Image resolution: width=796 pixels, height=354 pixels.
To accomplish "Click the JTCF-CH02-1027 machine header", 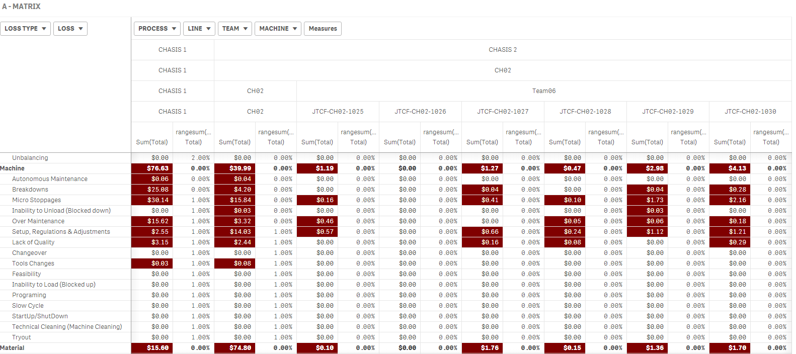I will 503,112.
